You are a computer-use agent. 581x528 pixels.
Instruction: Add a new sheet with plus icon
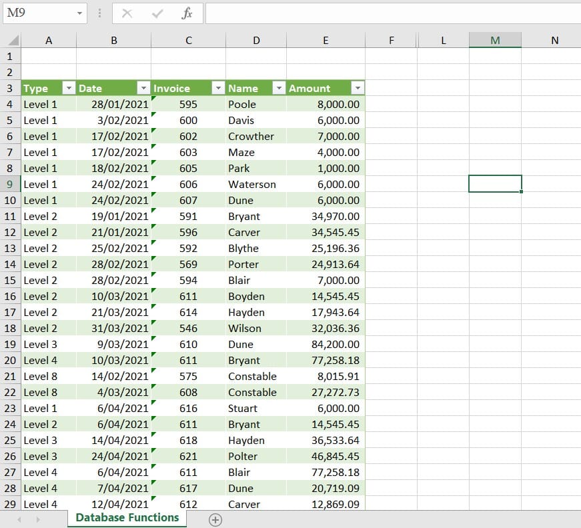(215, 521)
